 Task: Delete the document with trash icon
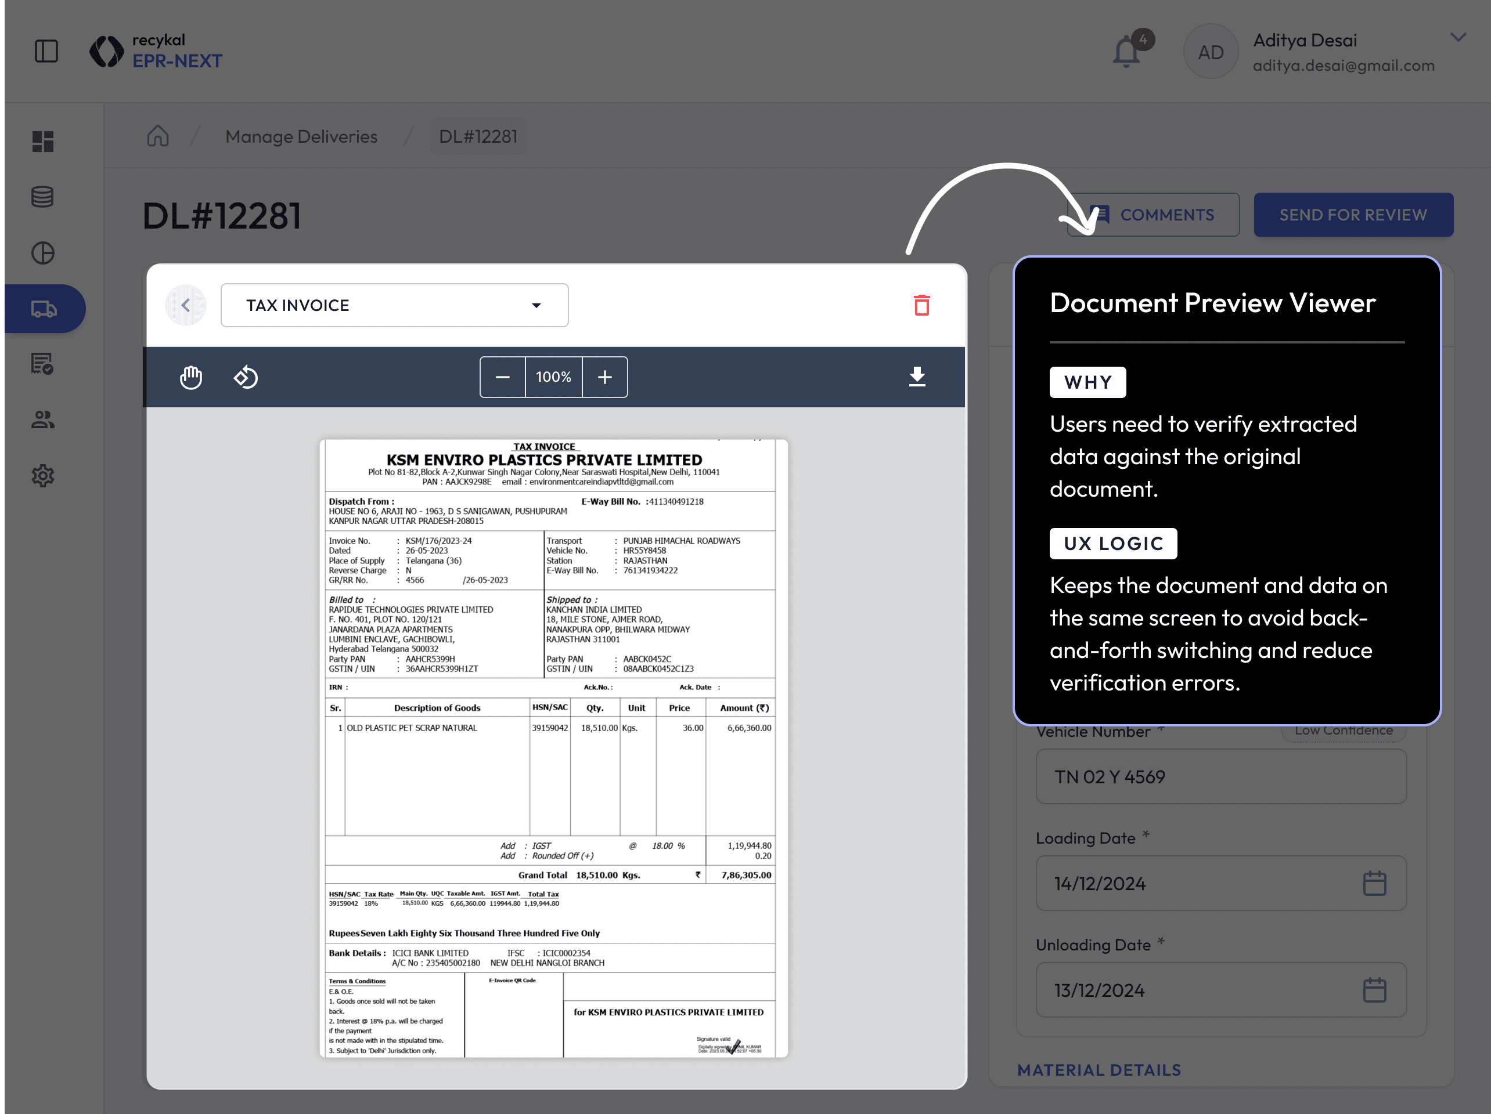[x=921, y=305]
